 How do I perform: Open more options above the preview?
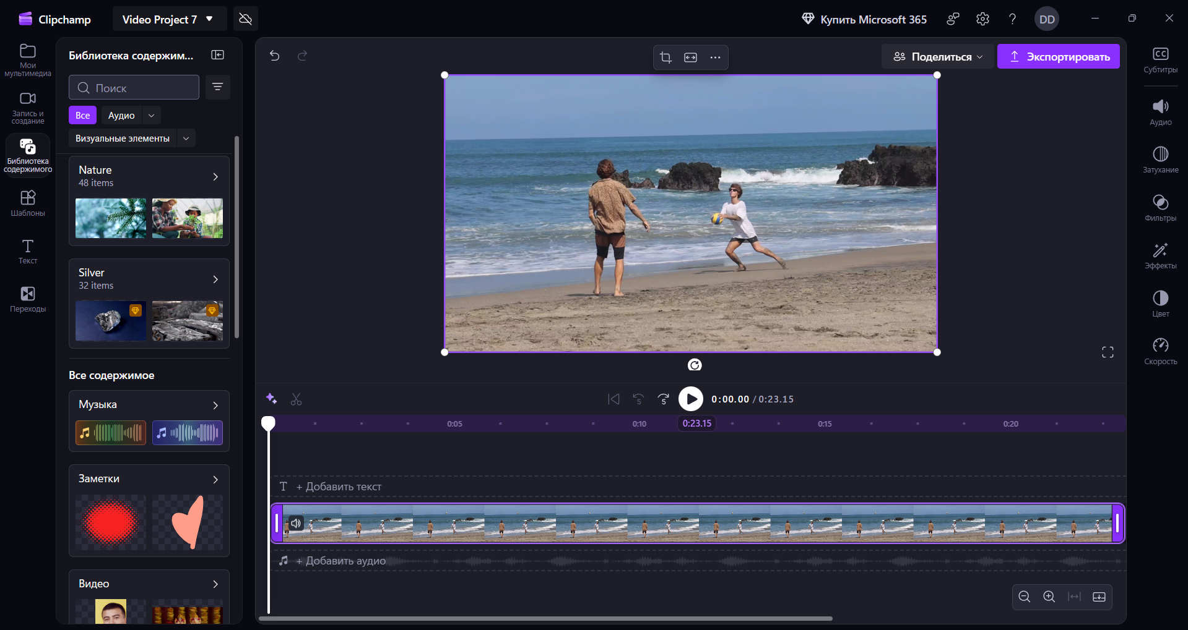[715, 57]
